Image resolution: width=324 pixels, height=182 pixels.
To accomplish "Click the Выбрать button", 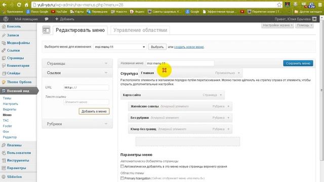I will pyautogui.click(x=157, y=47).
